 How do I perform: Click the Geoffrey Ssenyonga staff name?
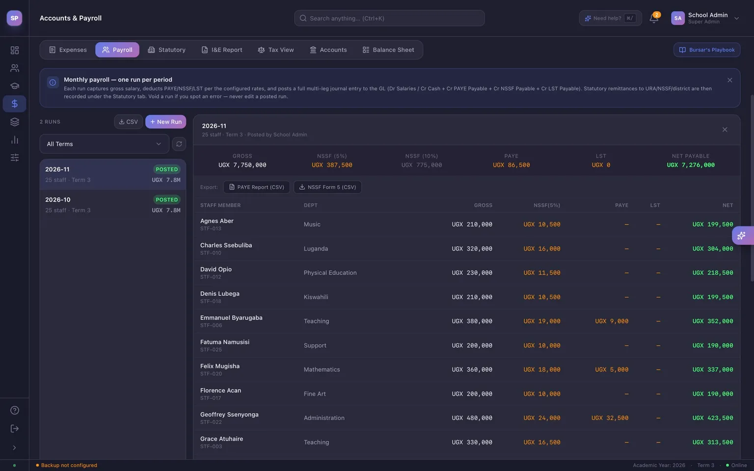click(229, 414)
